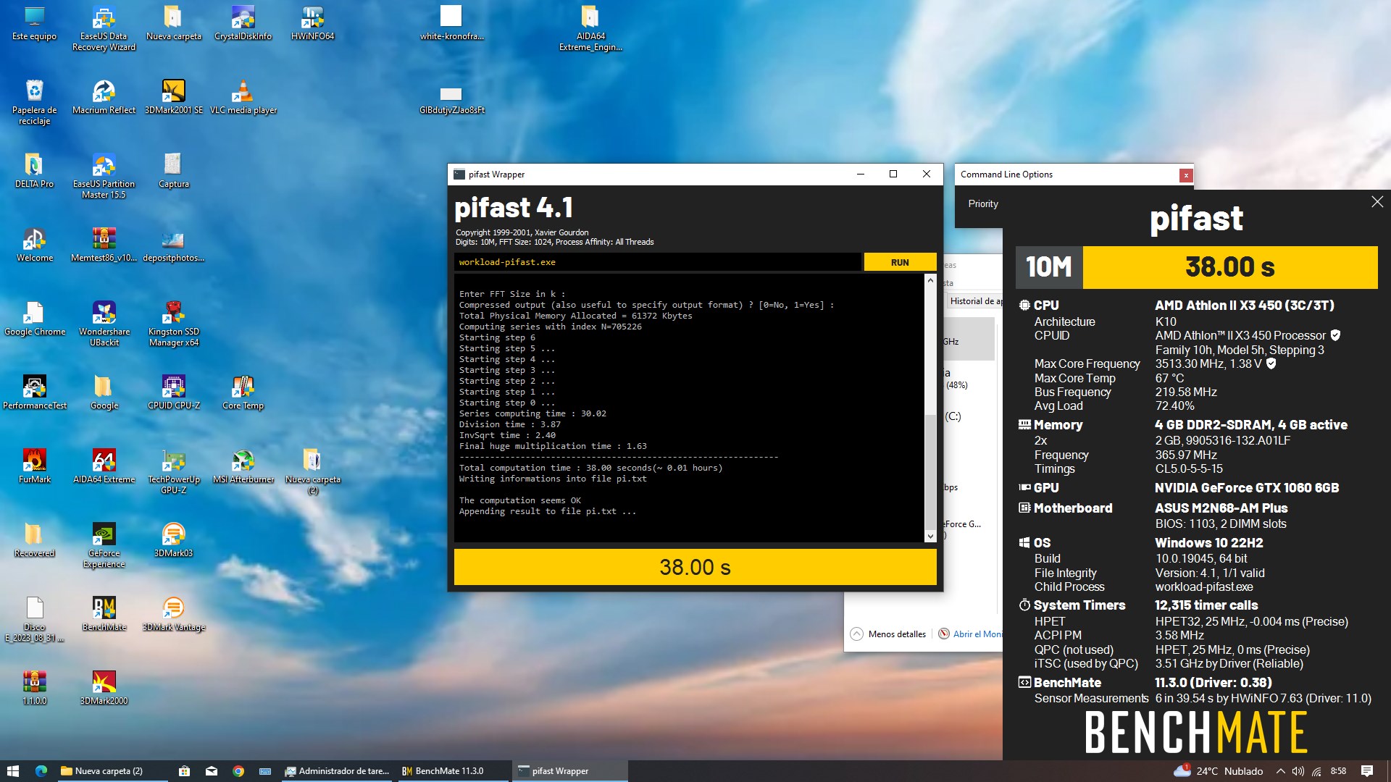The height and width of the screenshot is (782, 1391).
Task: Switch to Administrador de tareas taskbar button
Action: [338, 771]
